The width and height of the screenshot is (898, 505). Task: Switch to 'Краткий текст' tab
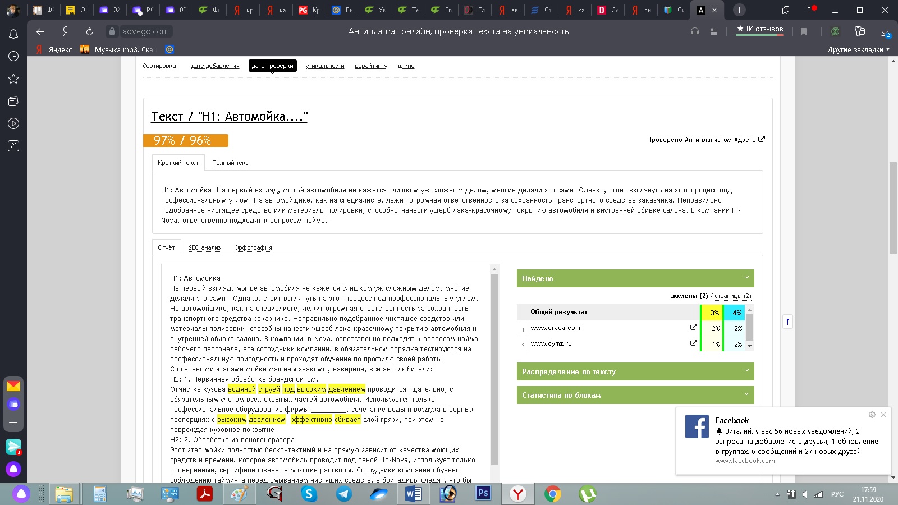coord(178,163)
